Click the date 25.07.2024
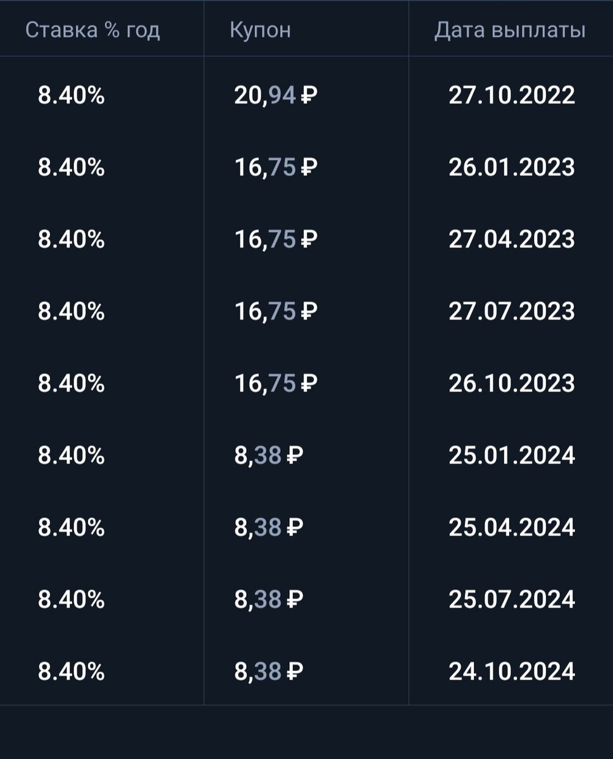613x759 pixels. click(x=512, y=599)
